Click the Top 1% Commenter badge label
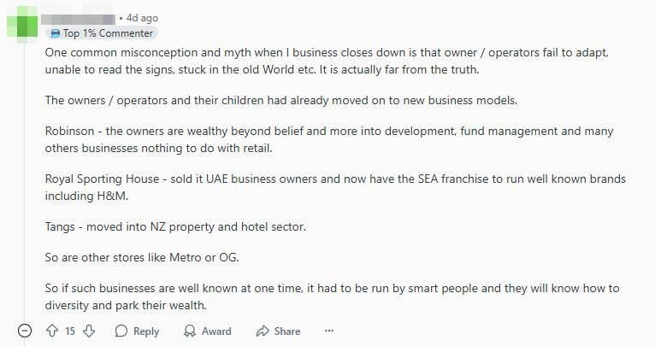Viewport: 655px width, 346px height. pos(108,33)
